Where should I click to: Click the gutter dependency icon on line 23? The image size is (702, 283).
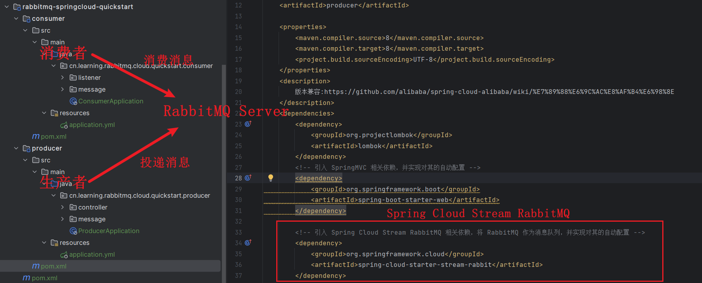pos(248,124)
